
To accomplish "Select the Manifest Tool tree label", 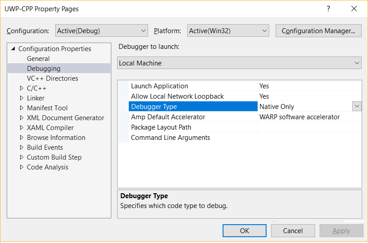I will (x=47, y=108).
